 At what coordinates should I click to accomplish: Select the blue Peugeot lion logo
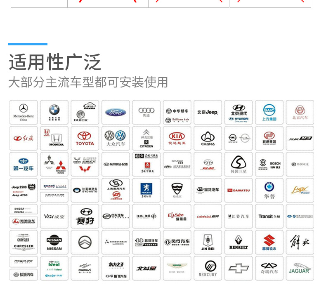point(146,190)
